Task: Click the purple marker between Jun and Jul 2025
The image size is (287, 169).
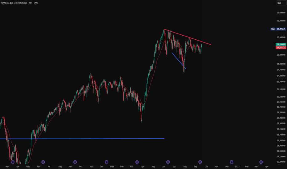Action: 43,162
